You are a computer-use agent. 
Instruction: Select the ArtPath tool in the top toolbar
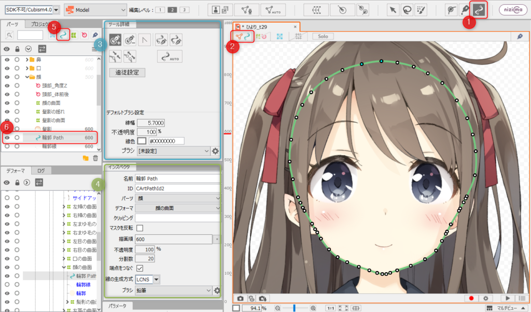[x=479, y=10]
